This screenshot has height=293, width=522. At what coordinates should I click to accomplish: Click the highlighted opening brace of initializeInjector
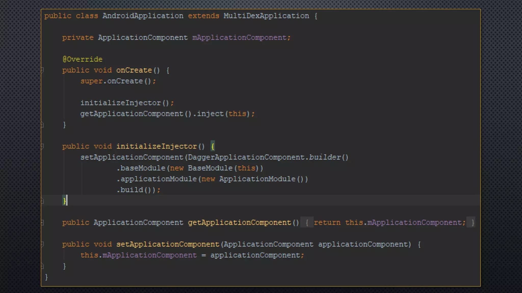213,146
